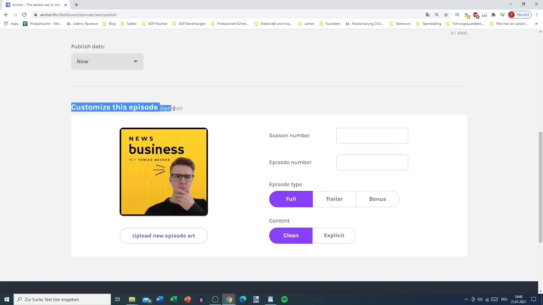This screenshot has width=543, height=305.
Task: Click the bookmark star icon in address bar
Action: click(x=446, y=14)
